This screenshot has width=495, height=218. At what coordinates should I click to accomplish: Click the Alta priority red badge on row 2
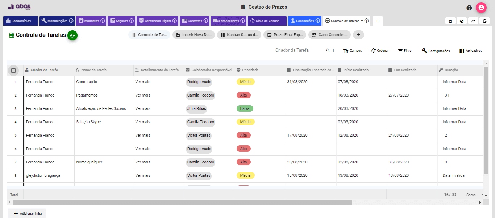(244, 95)
